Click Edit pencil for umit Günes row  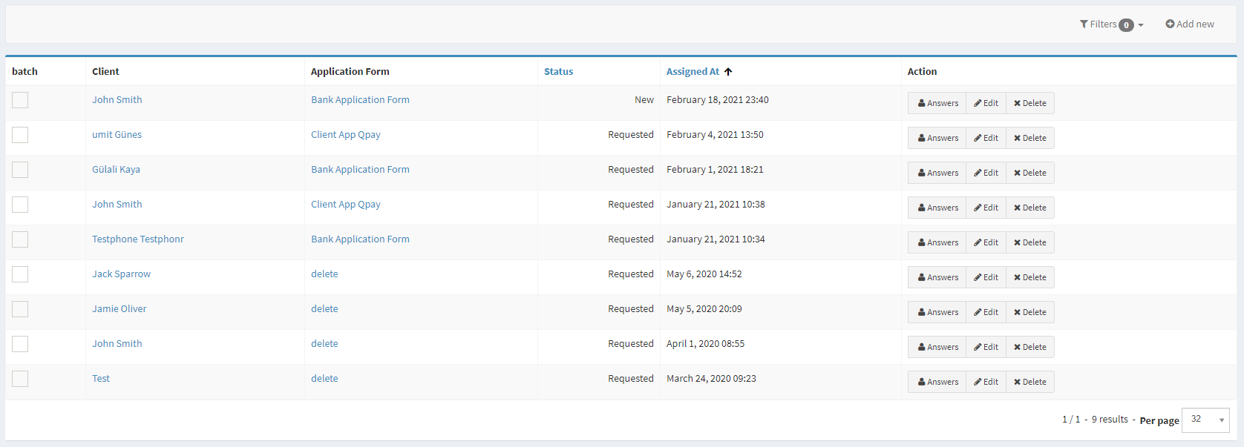[986, 138]
